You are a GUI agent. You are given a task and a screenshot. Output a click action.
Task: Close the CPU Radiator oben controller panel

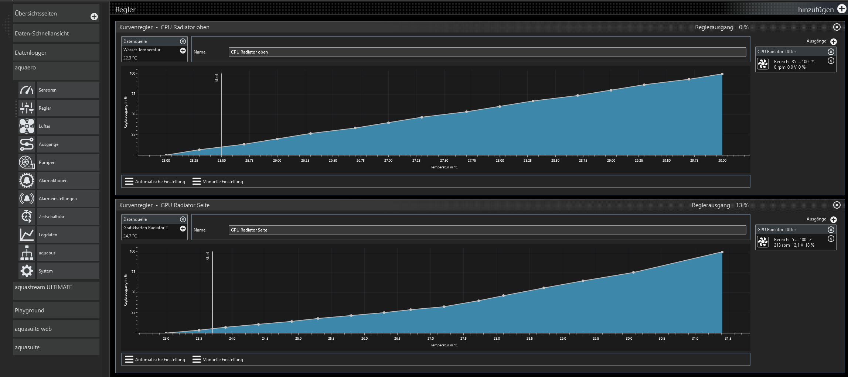[x=837, y=27]
